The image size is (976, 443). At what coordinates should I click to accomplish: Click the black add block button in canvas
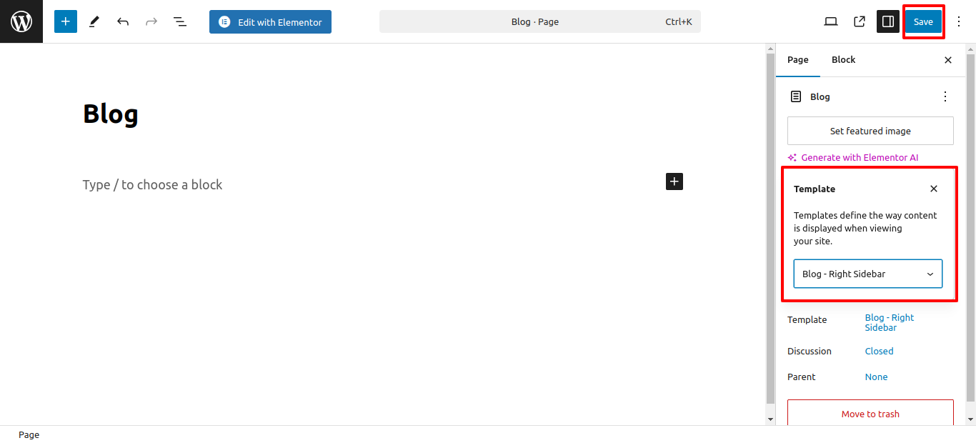674,181
